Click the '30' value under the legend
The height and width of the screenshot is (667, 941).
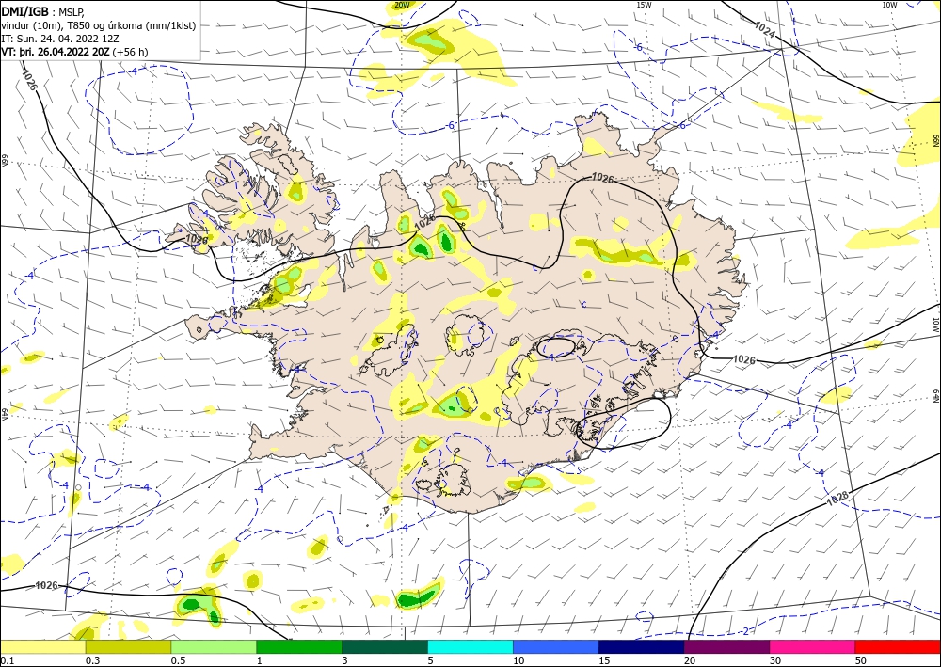coord(775,660)
